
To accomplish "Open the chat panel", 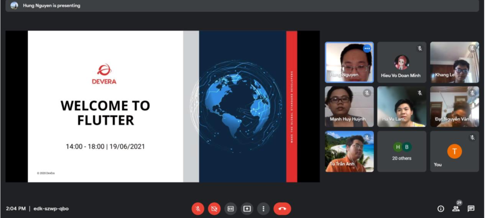I will [471, 209].
